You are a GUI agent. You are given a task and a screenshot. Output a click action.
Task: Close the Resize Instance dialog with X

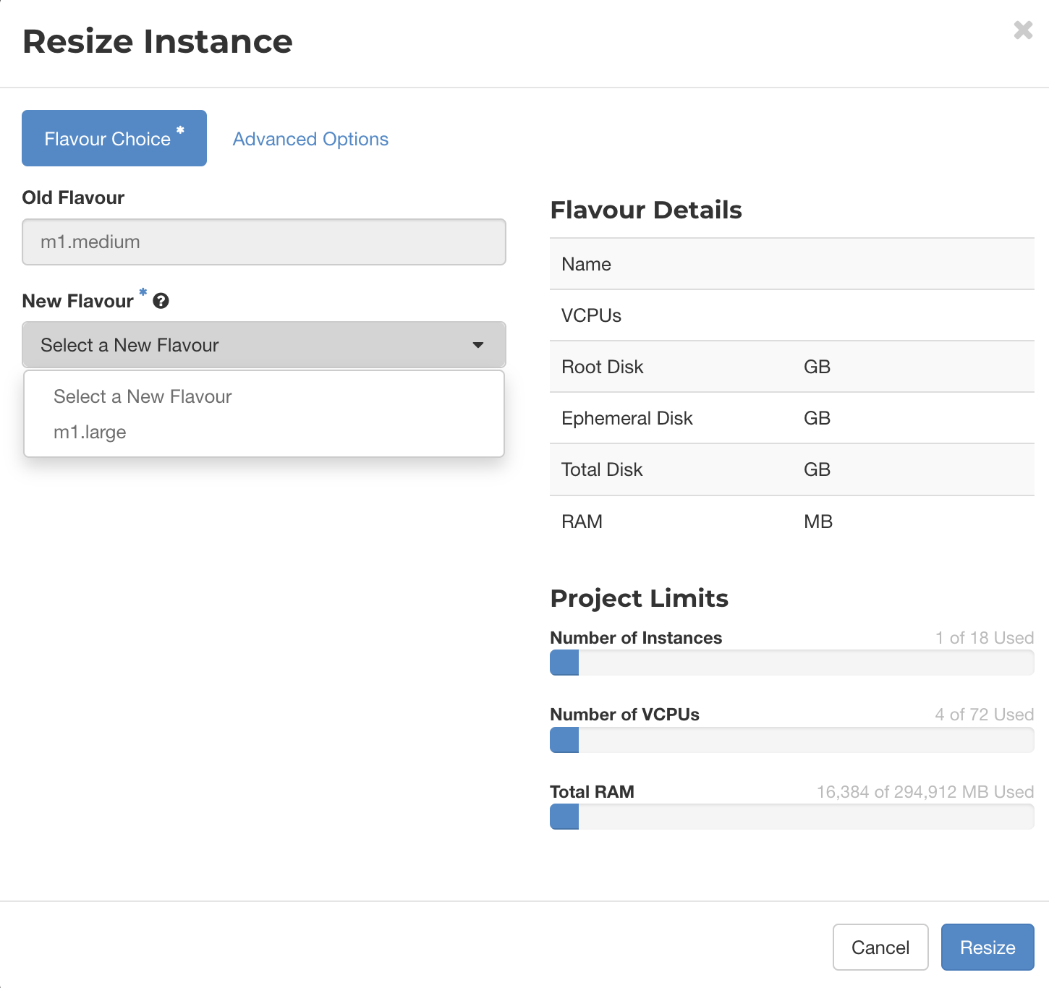(x=1023, y=30)
